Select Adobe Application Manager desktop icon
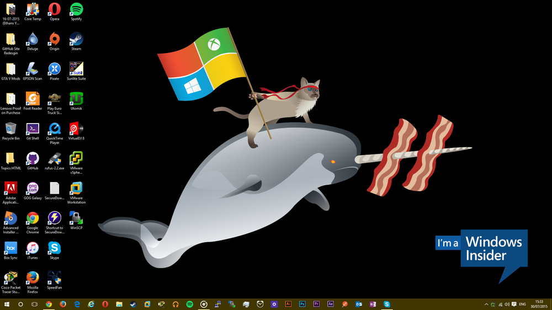The height and width of the screenshot is (310, 552). [x=10, y=193]
